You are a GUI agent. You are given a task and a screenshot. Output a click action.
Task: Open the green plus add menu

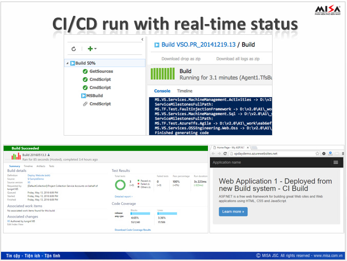click(92, 49)
